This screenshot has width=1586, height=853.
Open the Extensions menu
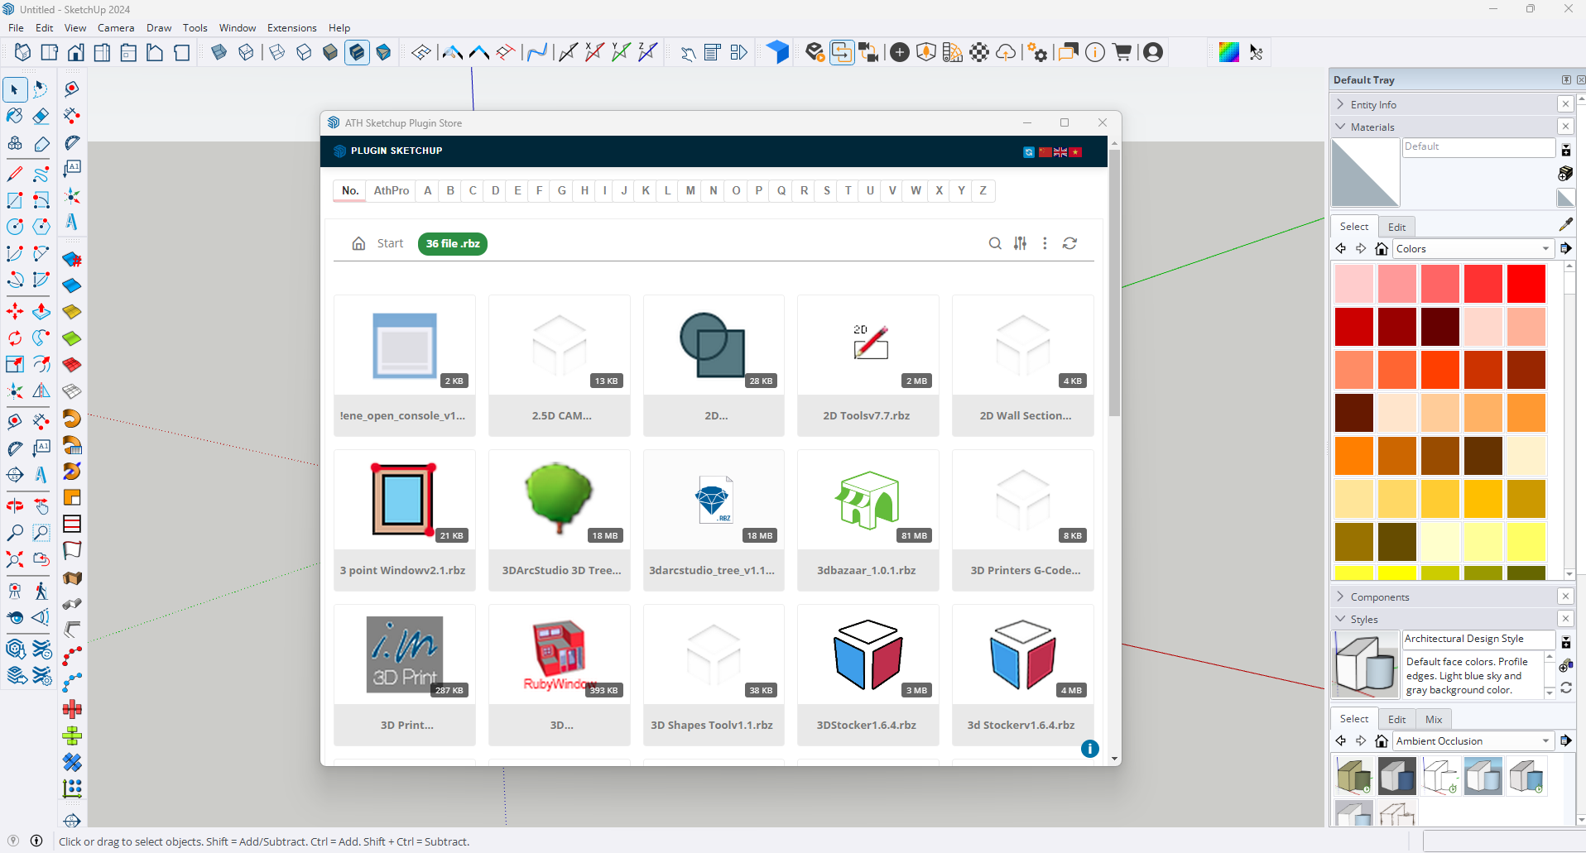tap(291, 28)
